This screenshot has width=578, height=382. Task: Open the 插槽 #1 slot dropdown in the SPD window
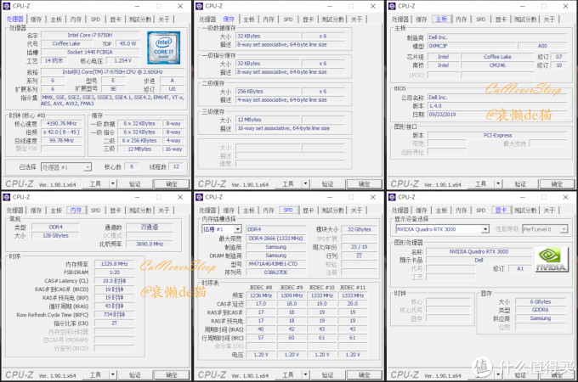[238, 229]
